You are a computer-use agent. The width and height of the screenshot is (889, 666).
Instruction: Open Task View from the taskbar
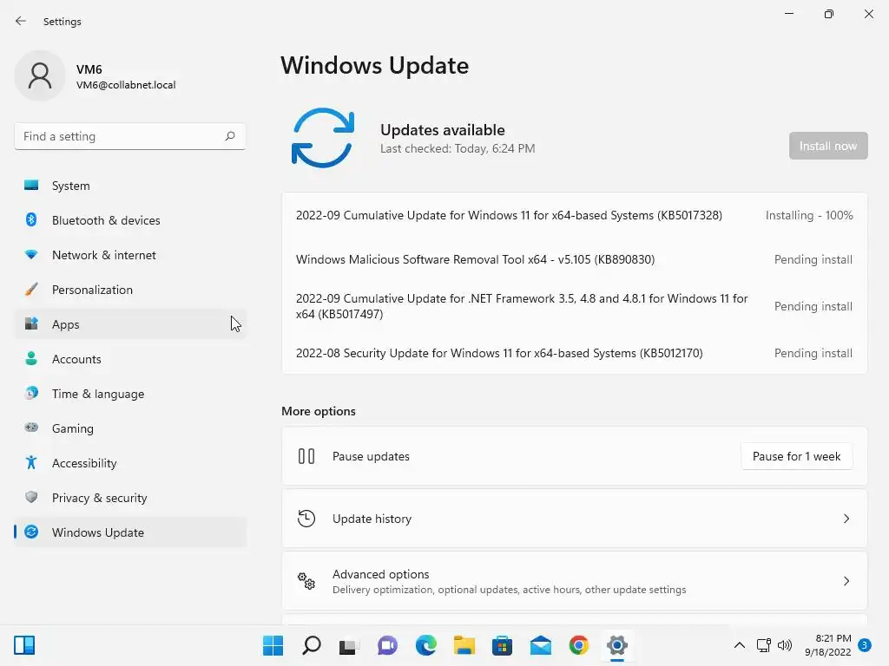point(349,645)
